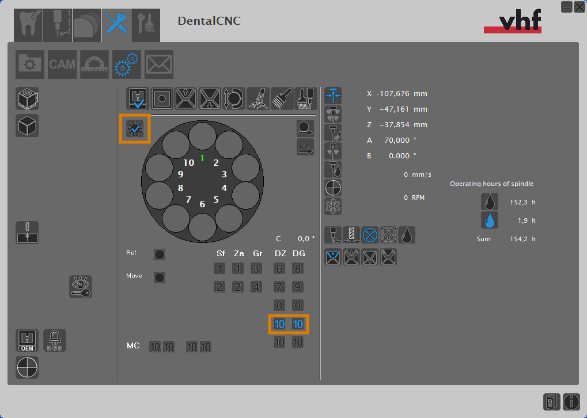Click the brush with spindle icon
The height and width of the screenshot is (418, 587).
click(305, 98)
